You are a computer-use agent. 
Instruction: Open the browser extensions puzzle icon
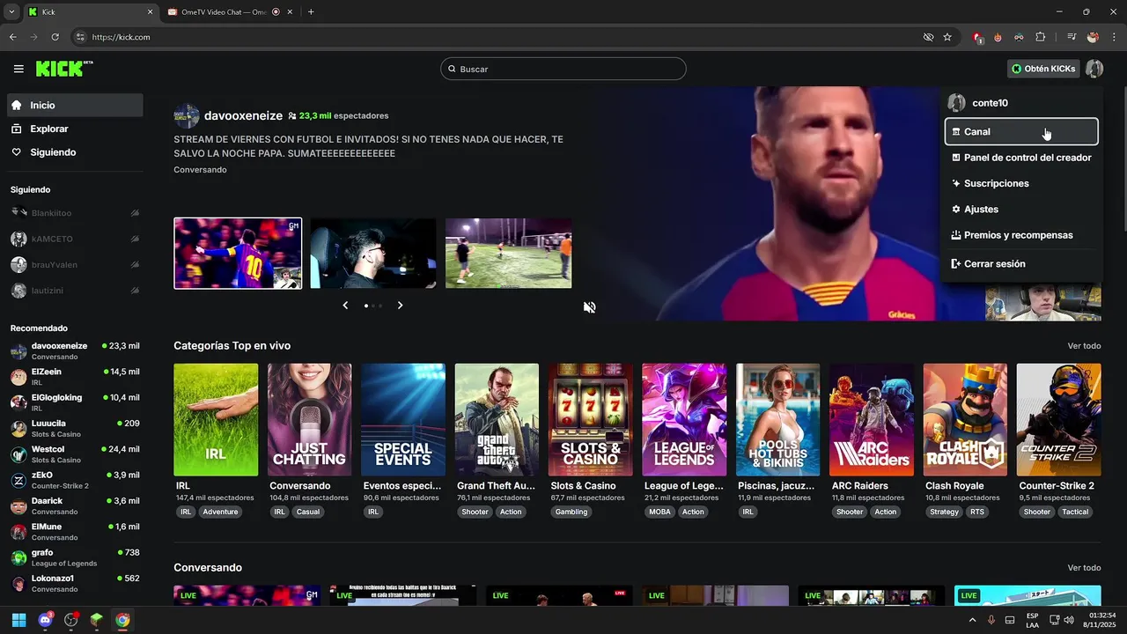(x=1041, y=37)
